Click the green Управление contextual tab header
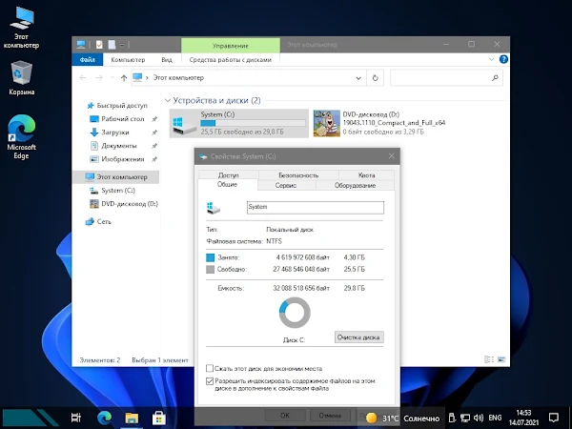 [x=230, y=46]
